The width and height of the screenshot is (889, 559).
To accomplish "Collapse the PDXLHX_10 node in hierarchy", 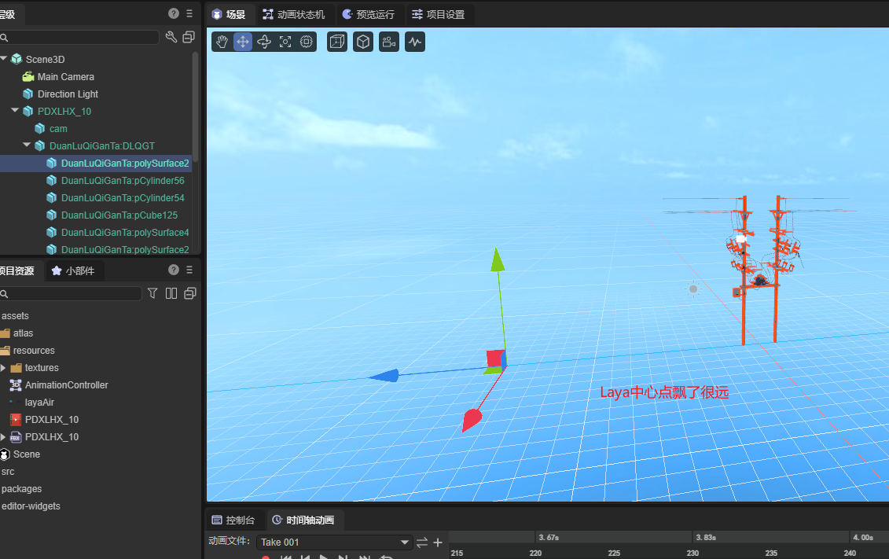I will (15, 111).
